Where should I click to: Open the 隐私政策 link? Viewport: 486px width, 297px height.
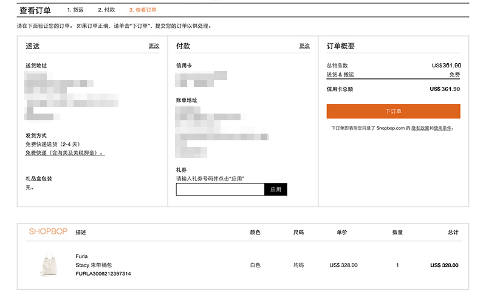coord(420,128)
